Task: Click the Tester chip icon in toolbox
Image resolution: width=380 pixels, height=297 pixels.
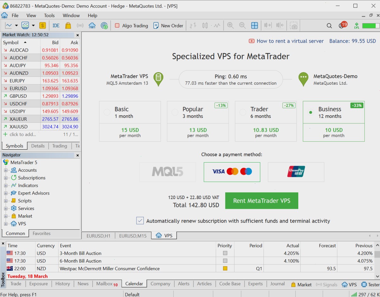Action: tap(364, 285)
